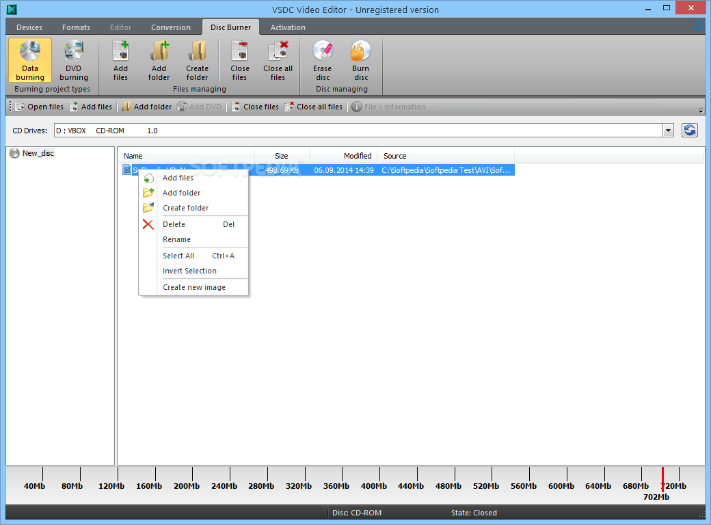Open the CD Drives dropdown arrow

(x=668, y=131)
